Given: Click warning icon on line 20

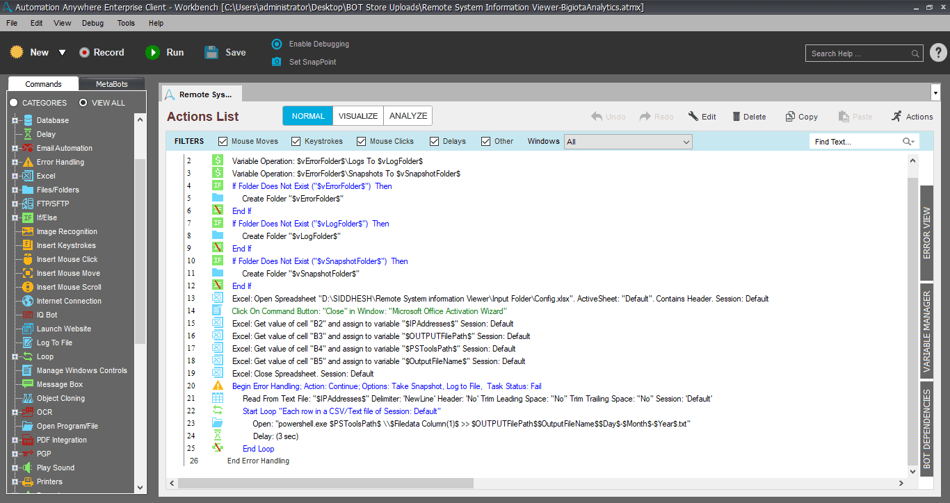Looking at the screenshot, I should pyautogui.click(x=218, y=386).
